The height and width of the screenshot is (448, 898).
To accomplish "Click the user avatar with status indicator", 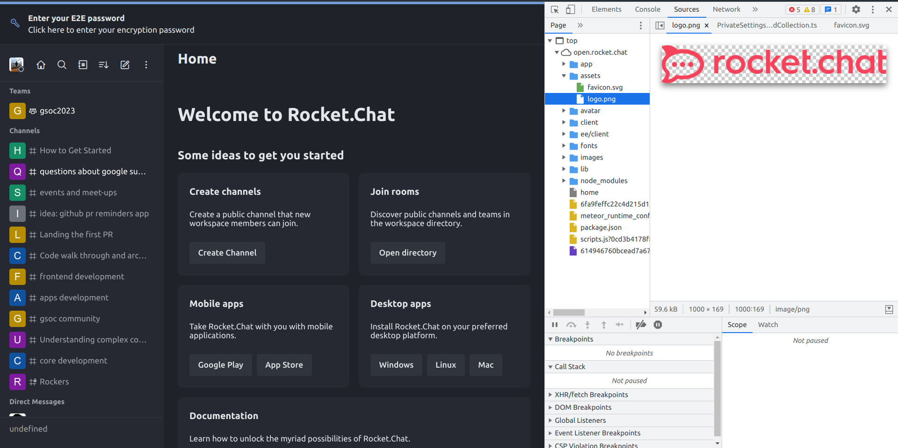I will coord(16,64).
